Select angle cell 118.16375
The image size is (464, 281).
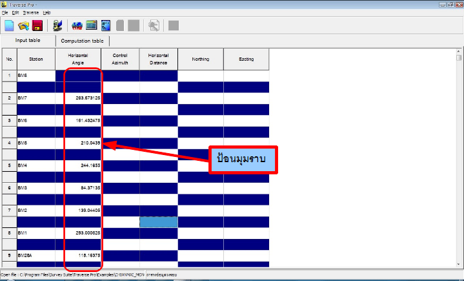tap(78, 256)
